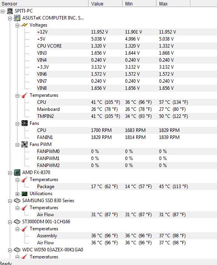This screenshot has width=217, height=265.
Task: Expand the Utilizations node
Action: [x=18, y=194]
